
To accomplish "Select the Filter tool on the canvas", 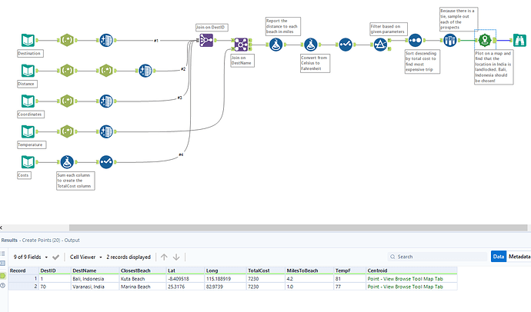I will pyautogui.click(x=380, y=43).
